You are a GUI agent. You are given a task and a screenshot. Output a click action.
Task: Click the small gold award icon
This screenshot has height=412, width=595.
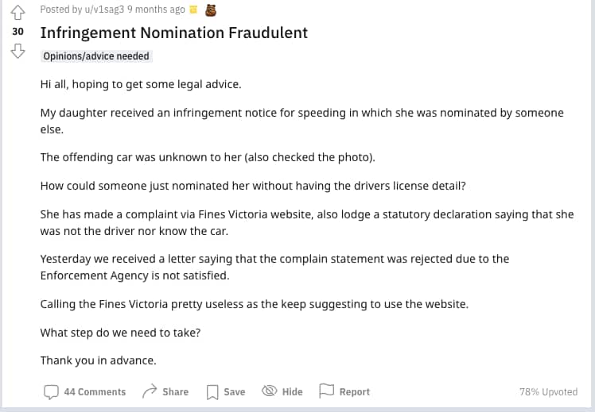[194, 10]
